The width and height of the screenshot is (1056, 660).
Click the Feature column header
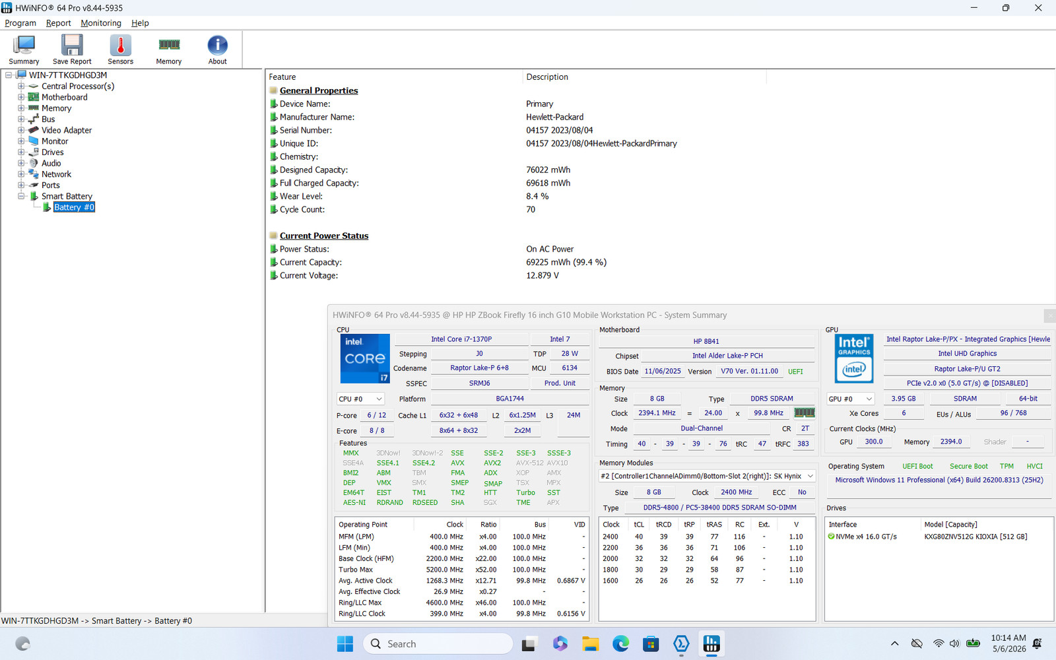pos(282,77)
